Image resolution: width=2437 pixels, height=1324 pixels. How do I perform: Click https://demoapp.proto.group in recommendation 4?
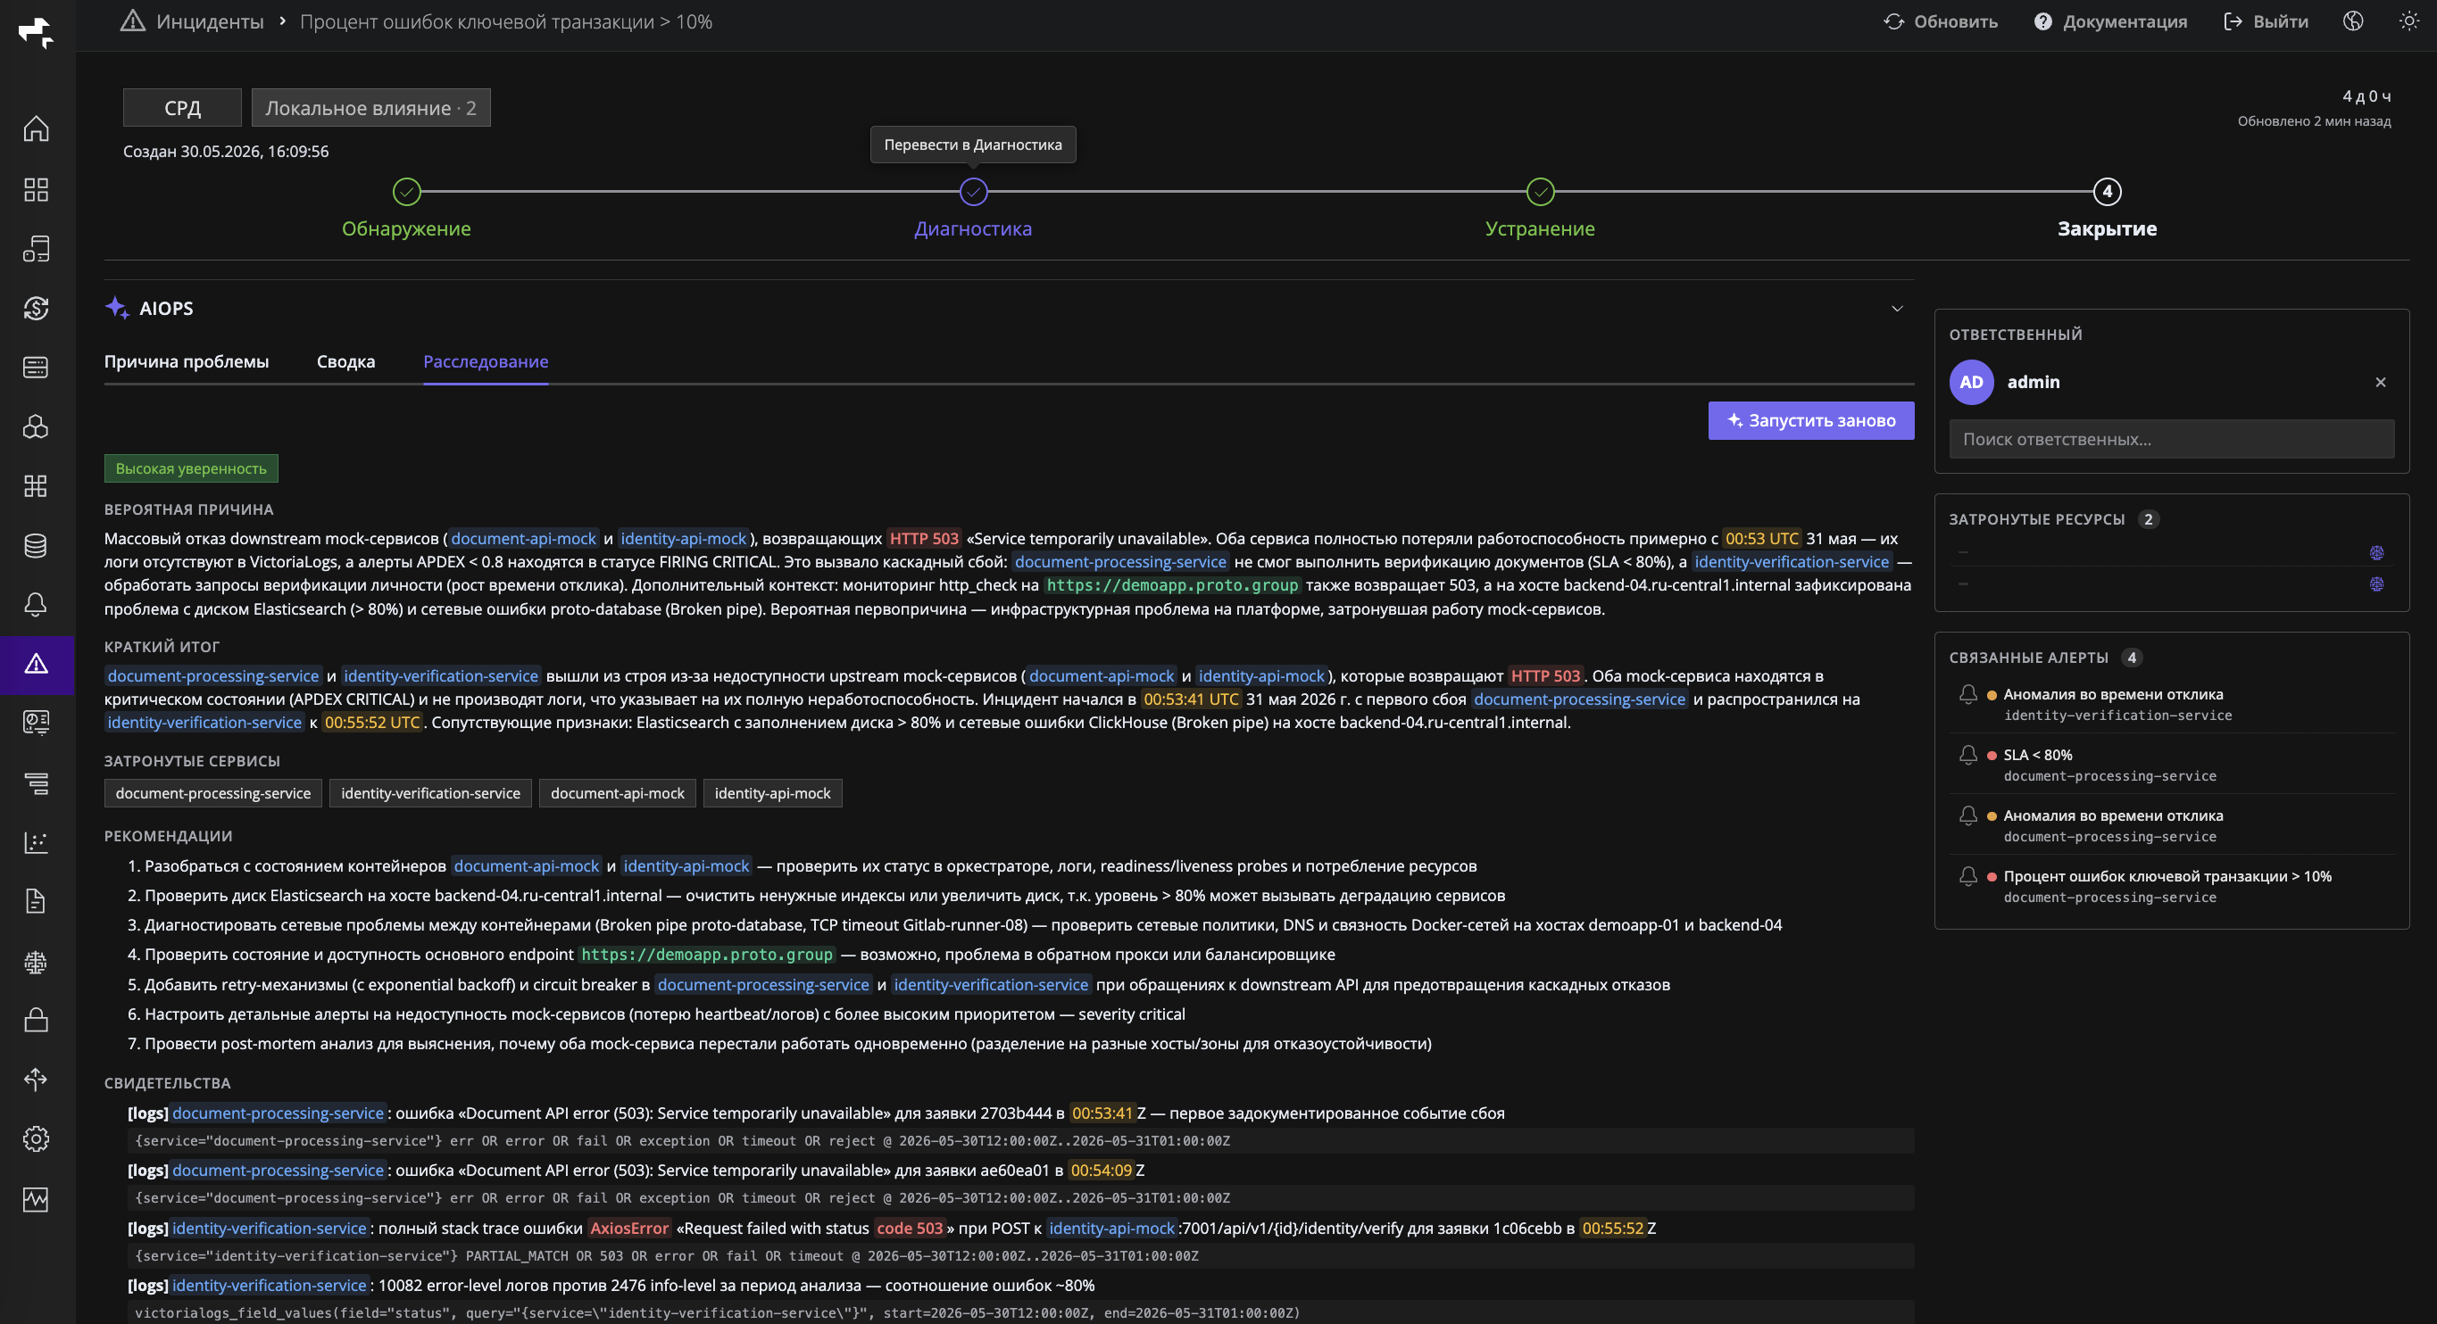707,955
